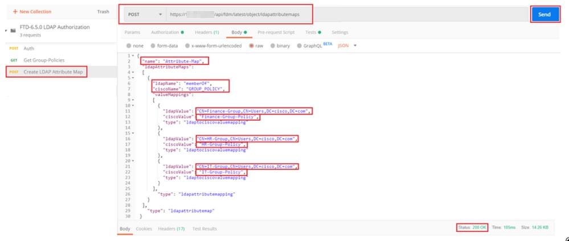Open the Trash link
Screen dimensions: 569x241
[103, 11]
